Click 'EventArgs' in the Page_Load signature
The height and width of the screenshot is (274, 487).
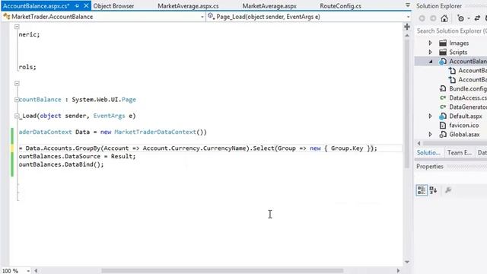click(x=109, y=116)
